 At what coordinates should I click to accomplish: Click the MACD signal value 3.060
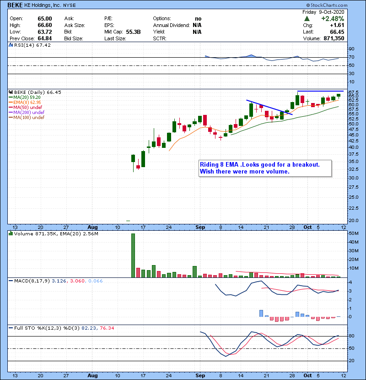[77, 281]
